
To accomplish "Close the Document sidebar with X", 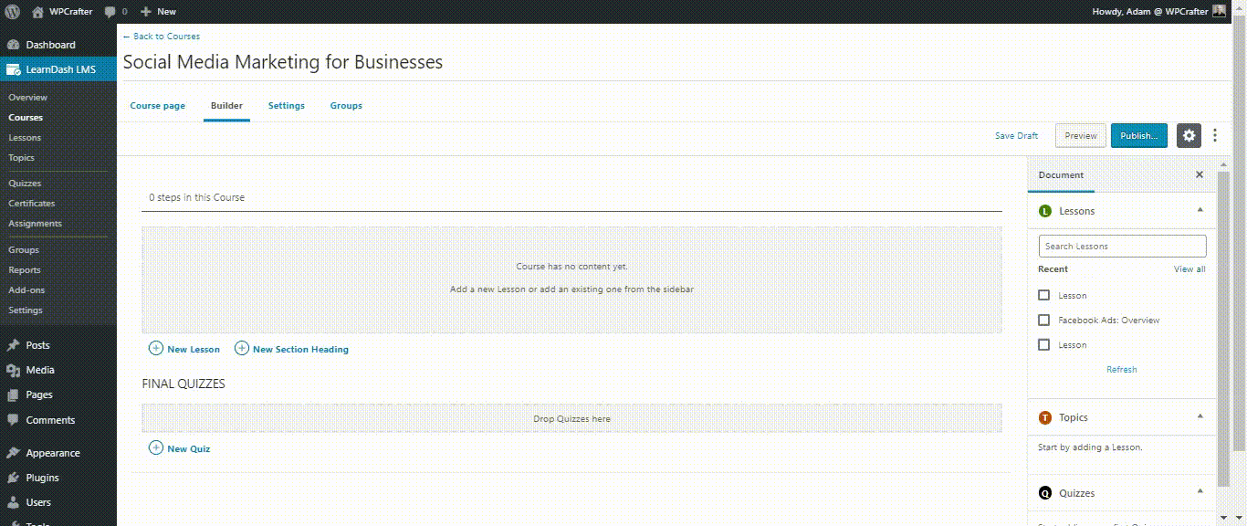I will pyautogui.click(x=1200, y=174).
